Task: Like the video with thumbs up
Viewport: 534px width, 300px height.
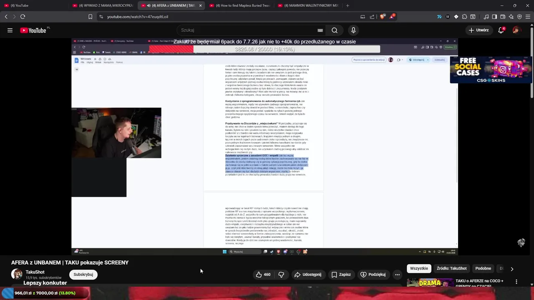Action: [x=263, y=275]
